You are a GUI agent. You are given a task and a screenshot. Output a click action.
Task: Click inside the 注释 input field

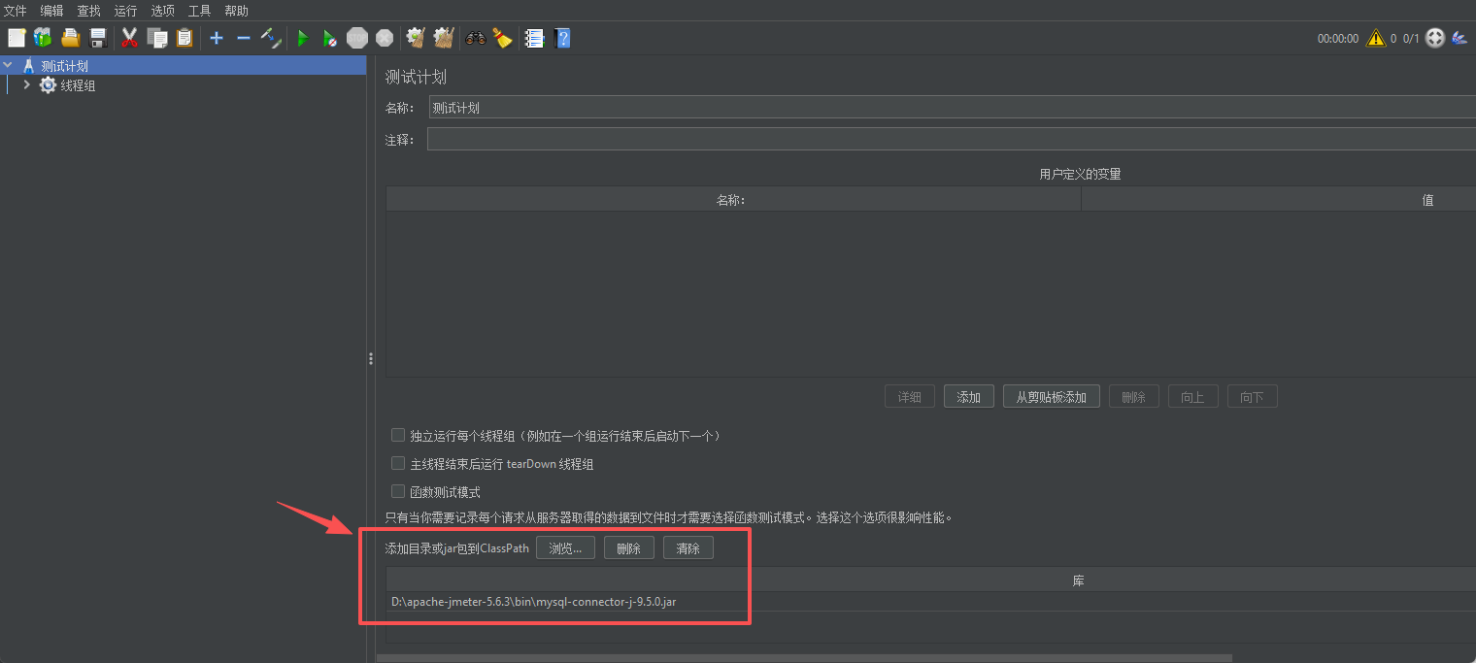click(x=680, y=138)
